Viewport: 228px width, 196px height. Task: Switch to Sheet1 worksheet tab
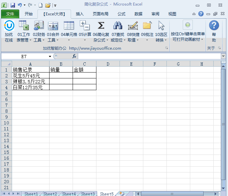pyautogui.click(x=31, y=194)
